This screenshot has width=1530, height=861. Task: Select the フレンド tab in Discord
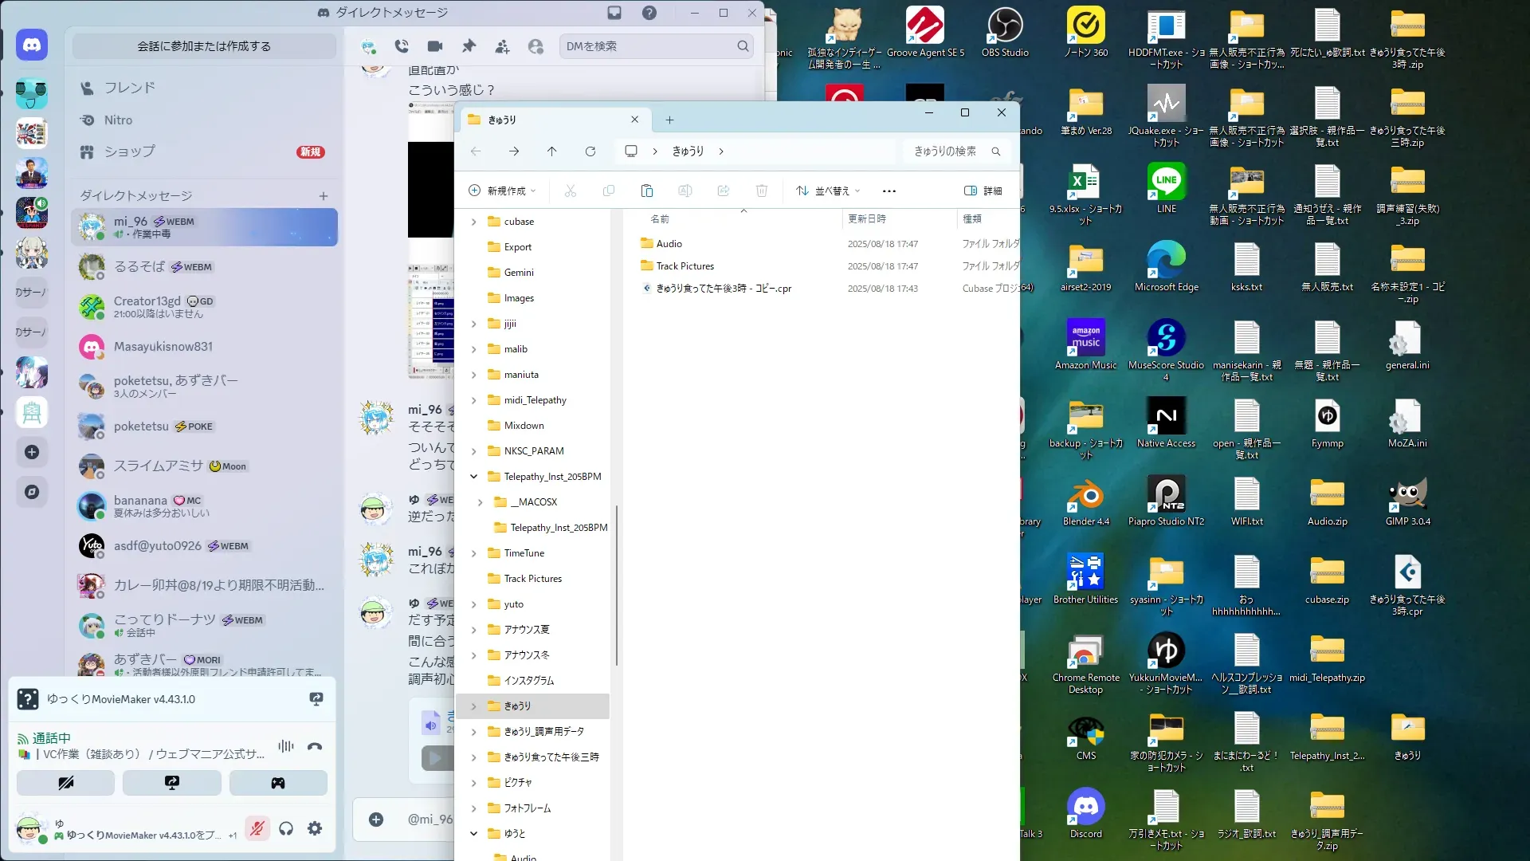[x=129, y=88]
